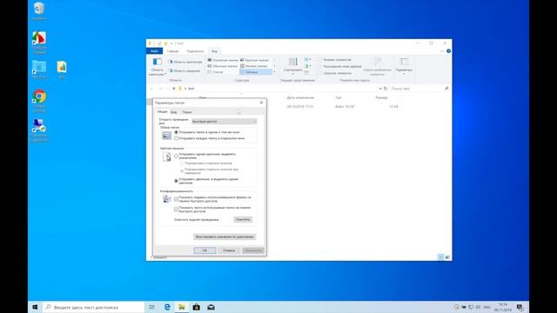Screen dimensions: 557x313
Task: Click the Отмена button
Action: click(229, 250)
